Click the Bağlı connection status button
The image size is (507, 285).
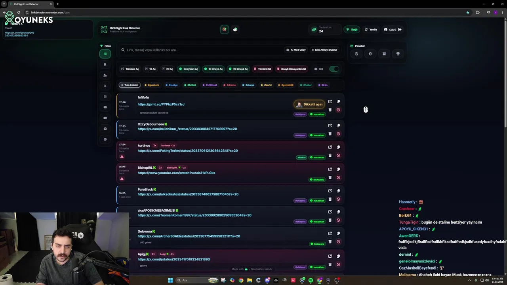(x=352, y=30)
